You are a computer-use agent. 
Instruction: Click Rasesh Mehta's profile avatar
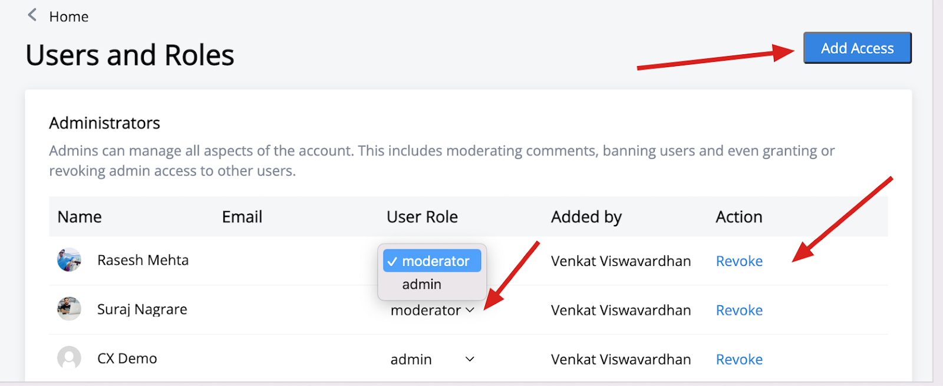[69, 260]
